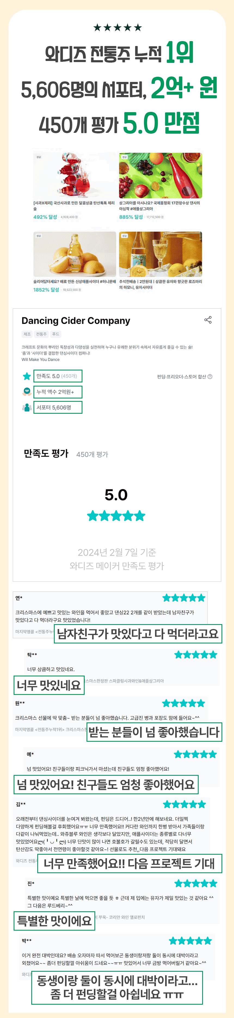Click the share icon beside Dancing Cider Company
This screenshot has height=1018, width=234.
208,320
